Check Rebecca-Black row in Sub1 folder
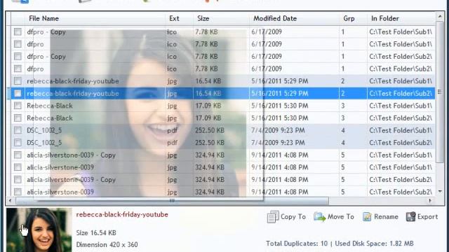 (18, 106)
